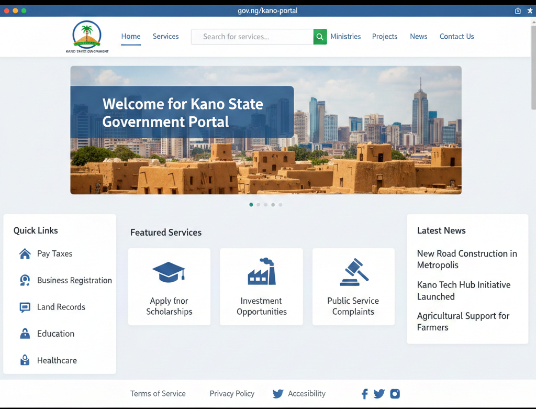Screen dimensions: 536x409
Task: Open the Facebook icon in the footer
Action: pyautogui.click(x=364, y=393)
